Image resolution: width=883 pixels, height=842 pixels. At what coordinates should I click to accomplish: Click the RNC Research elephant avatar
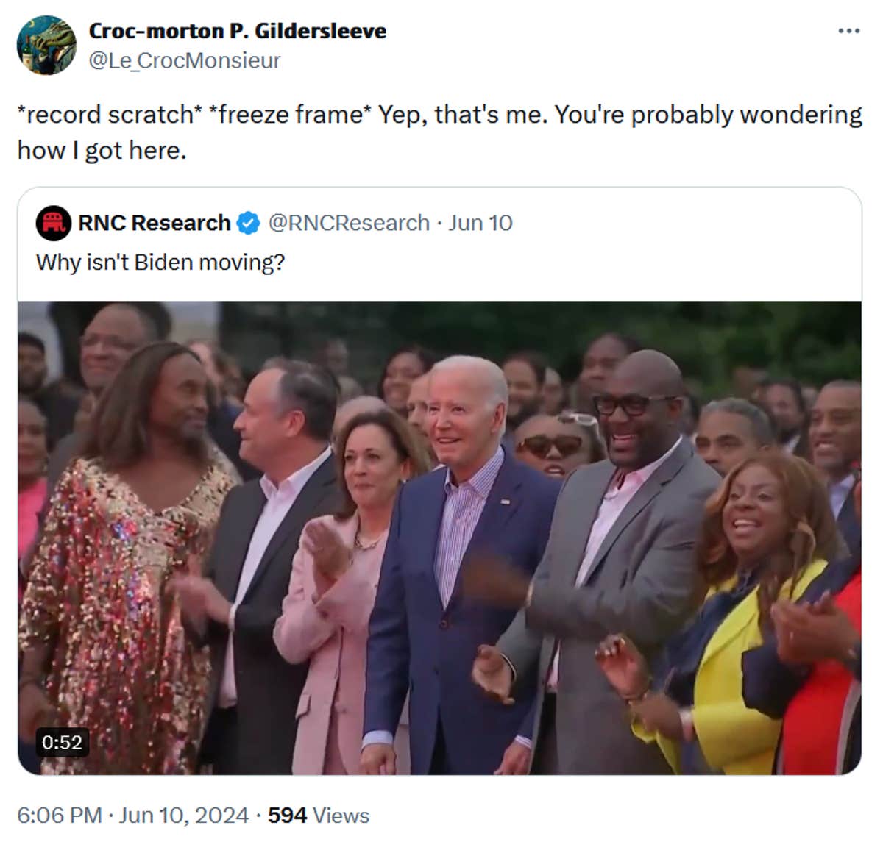tap(53, 223)
